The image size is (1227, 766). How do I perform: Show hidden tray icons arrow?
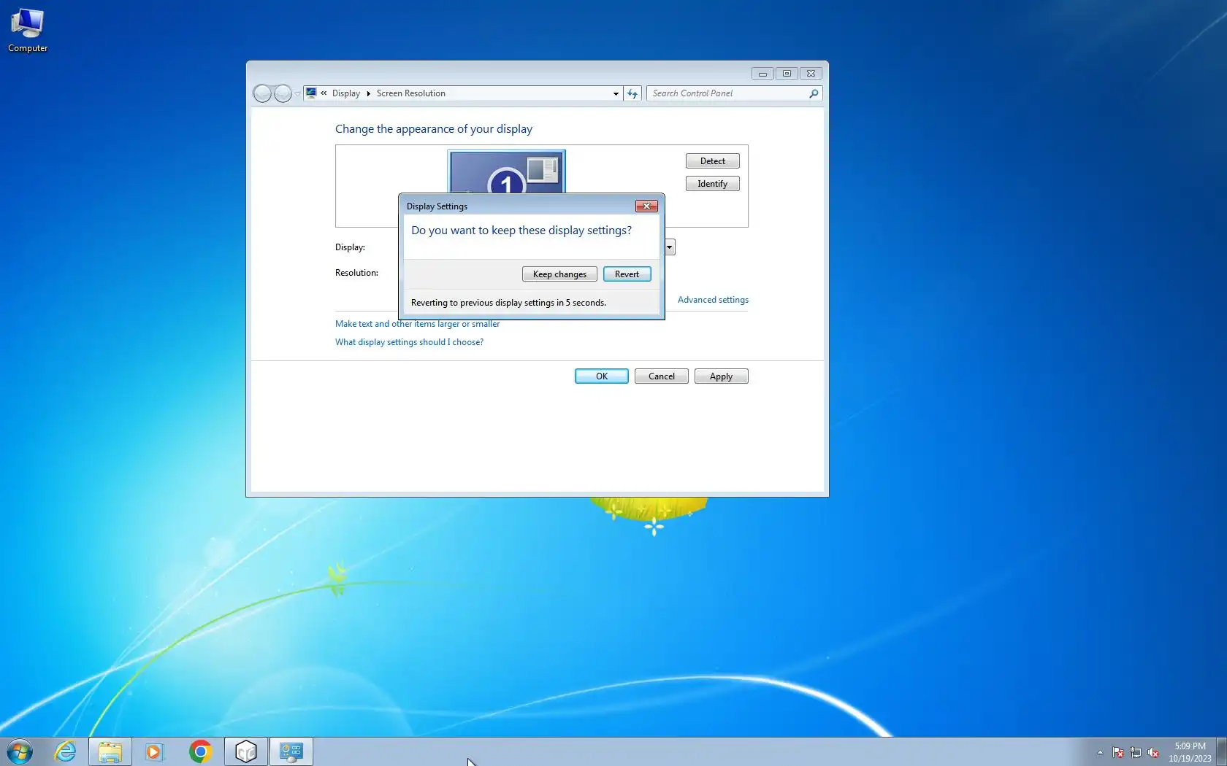pos(1100,752)
